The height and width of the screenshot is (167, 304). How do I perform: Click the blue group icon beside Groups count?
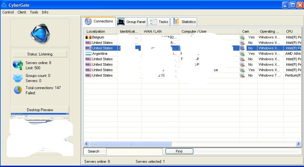click(x=18, y=78)
